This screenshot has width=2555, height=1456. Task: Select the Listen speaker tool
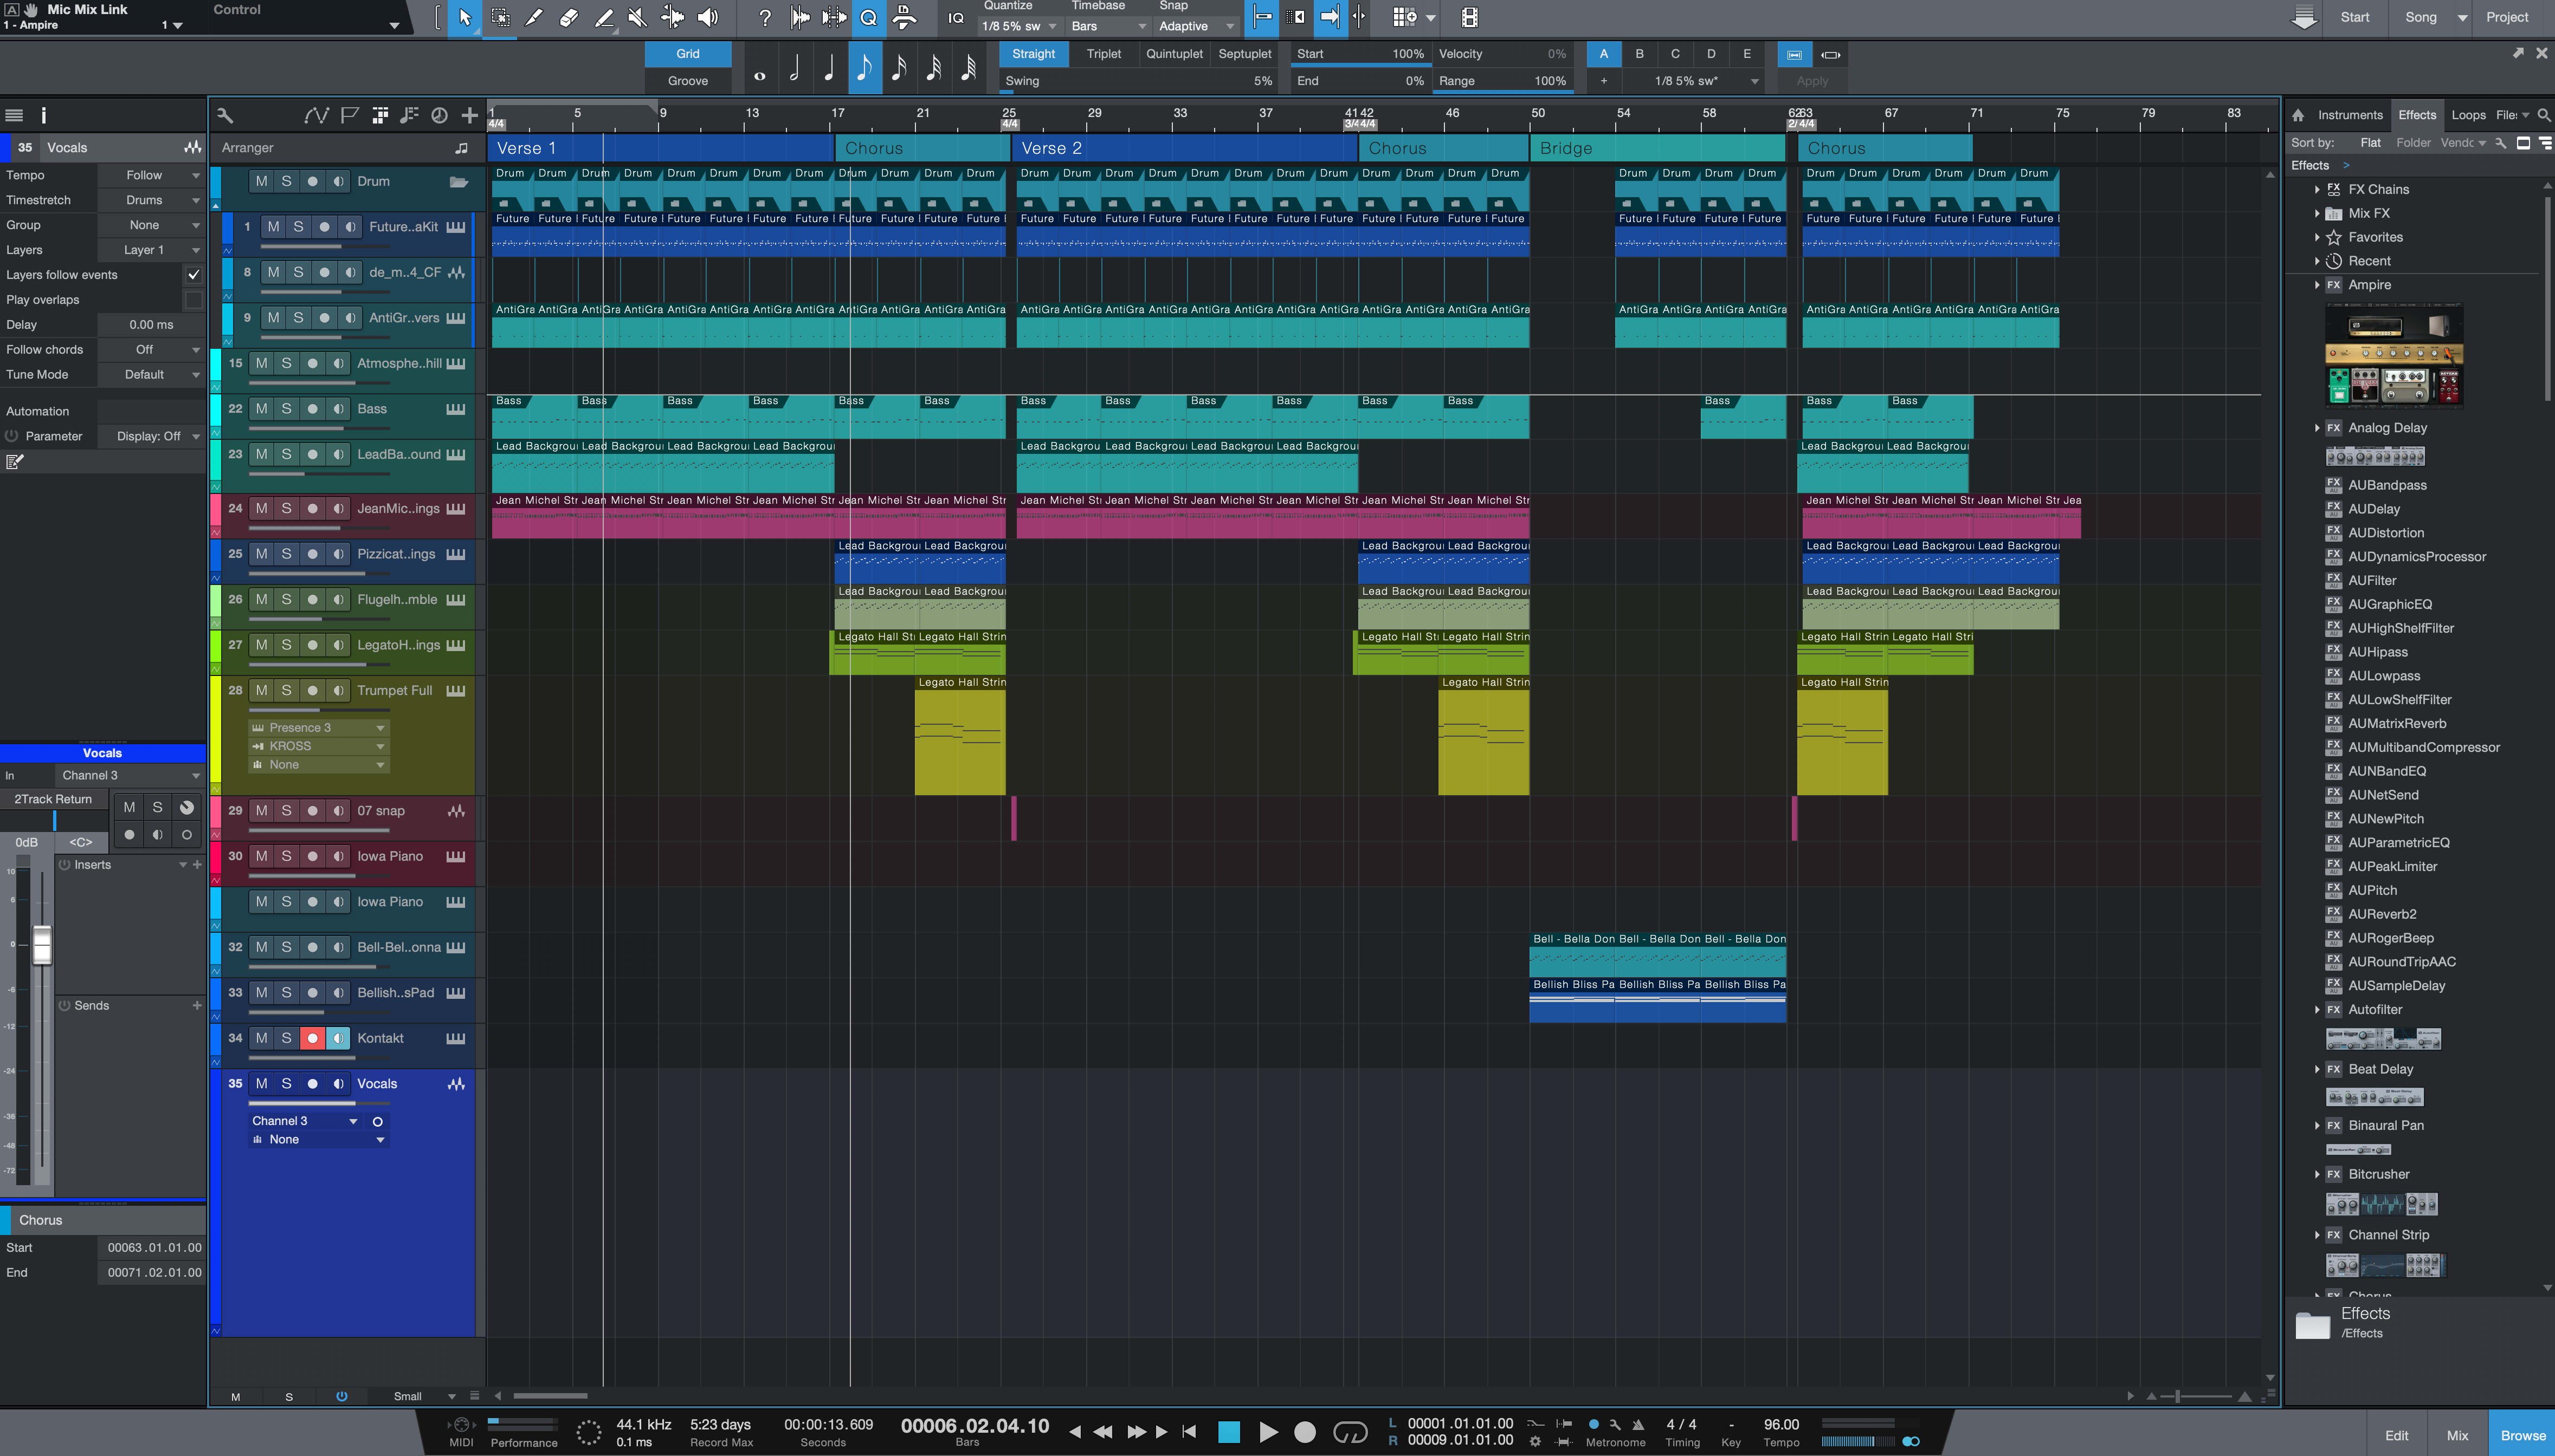(x=707, y=17)
